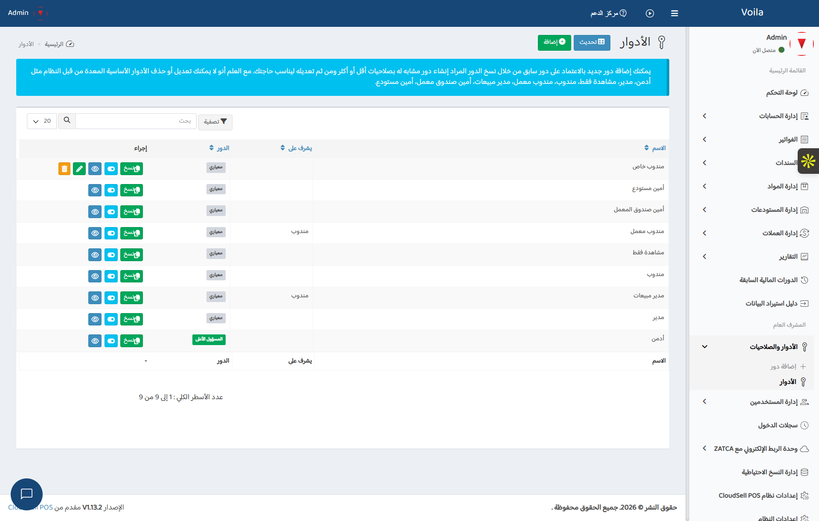Open مركز الدعم help center

tap(609, 13)
